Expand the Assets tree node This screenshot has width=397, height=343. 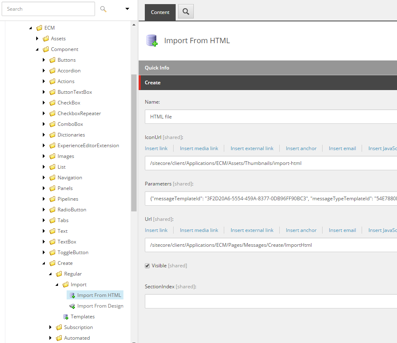37,39
